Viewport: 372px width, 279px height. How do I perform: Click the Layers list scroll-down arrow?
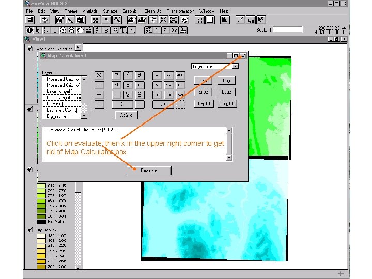point(84,116)
